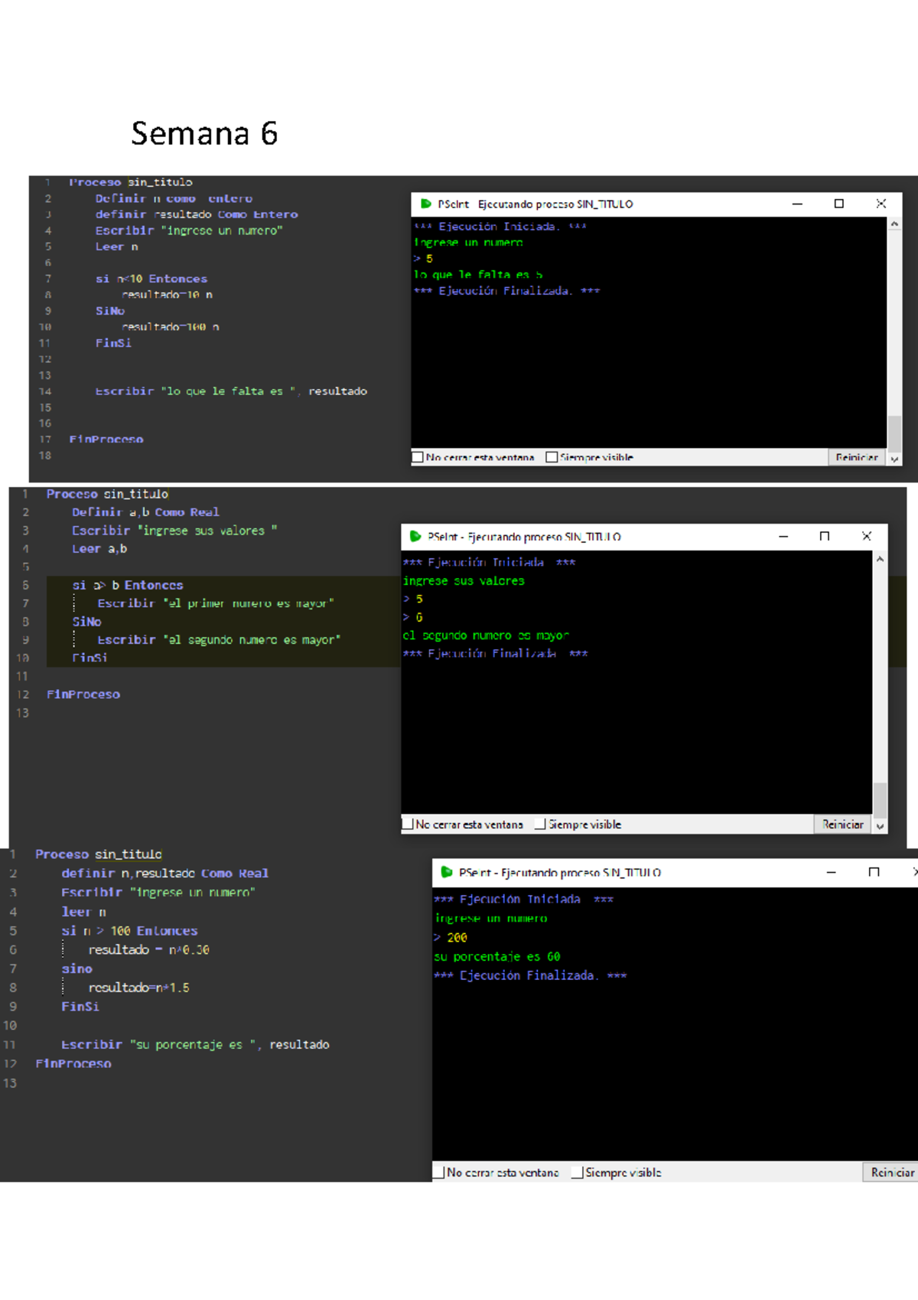Restart run with Reiniciar in "su porcentaje" console

click(891, 1172)
